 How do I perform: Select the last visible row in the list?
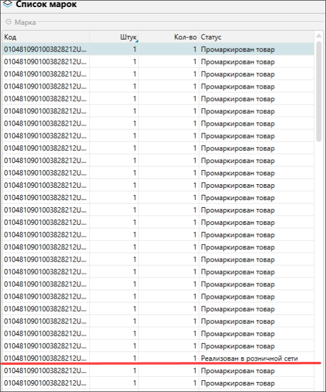click(x=158, y=383)
